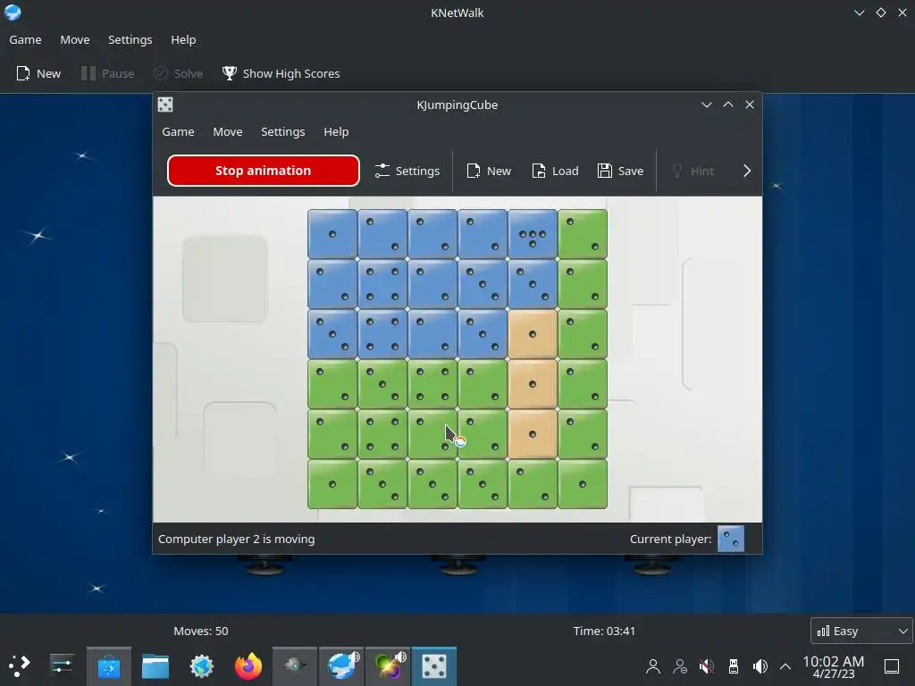Open the KJumpingCube Game menu
Screen dimensions: 915x686
coord(178,132)
